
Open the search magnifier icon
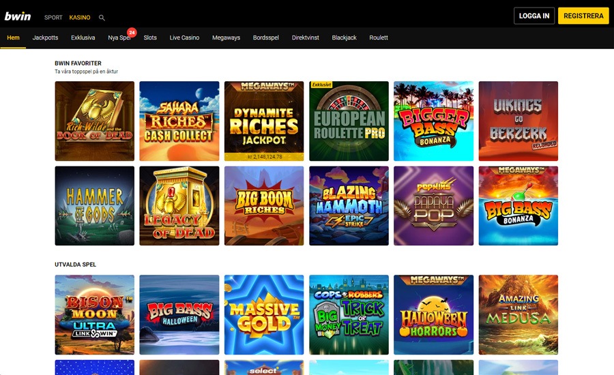click(102, 18)
